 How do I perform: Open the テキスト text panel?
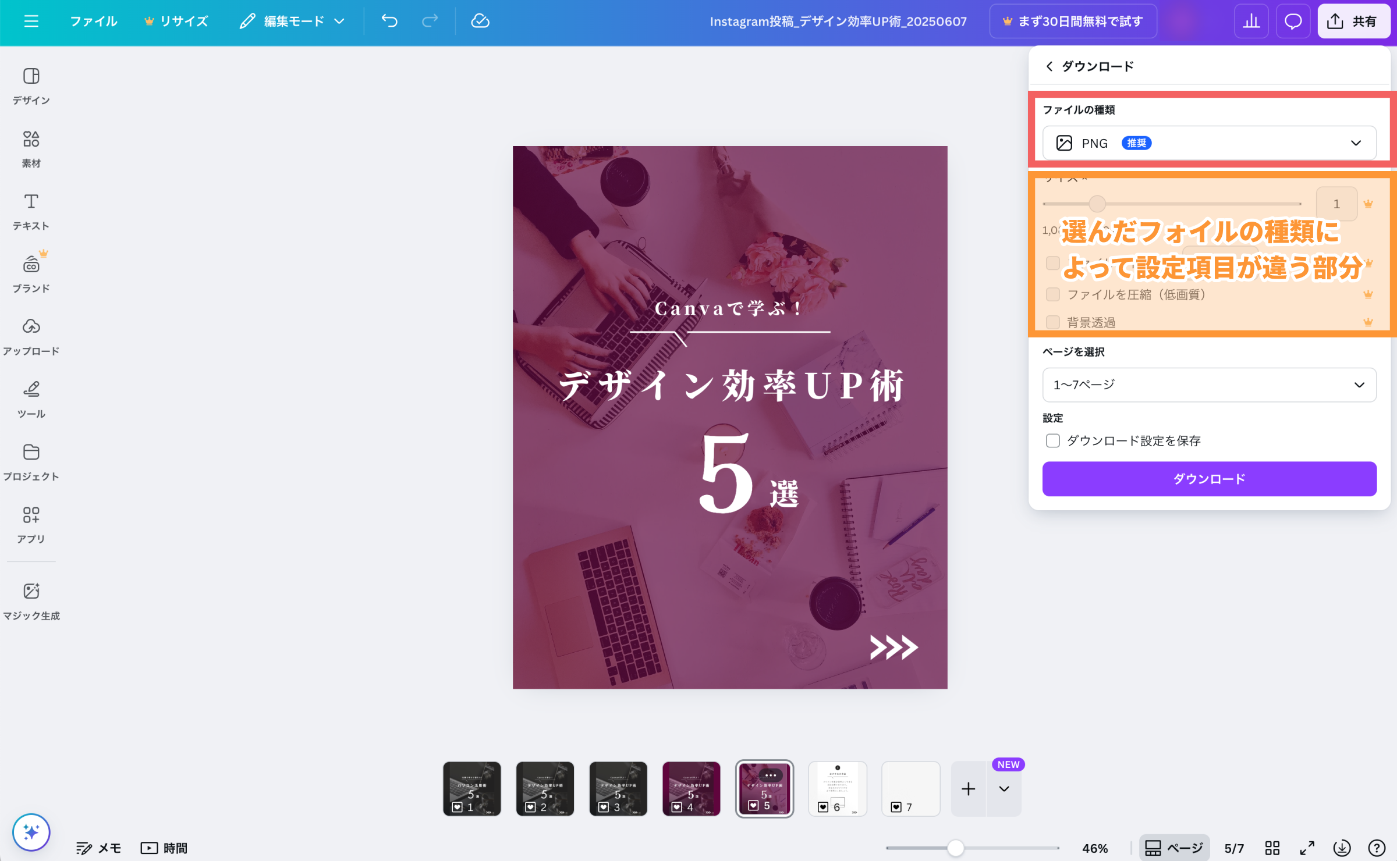[x=31, y=212]
